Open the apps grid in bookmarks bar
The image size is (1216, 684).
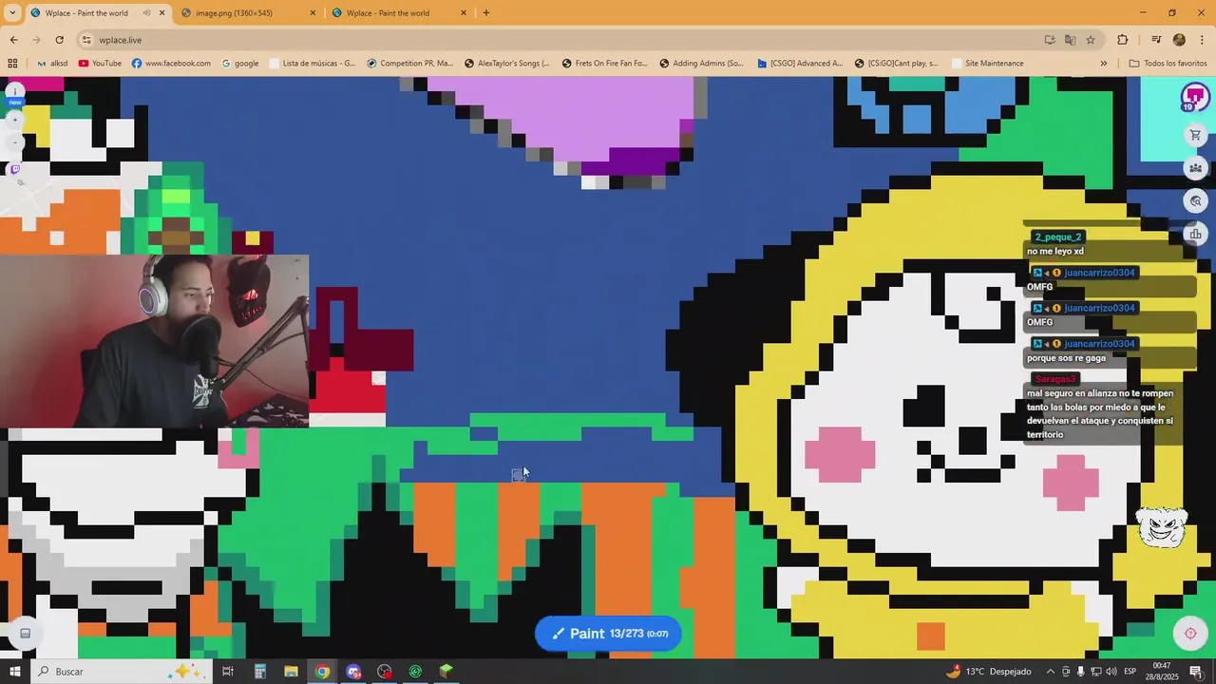click(12, 64)
